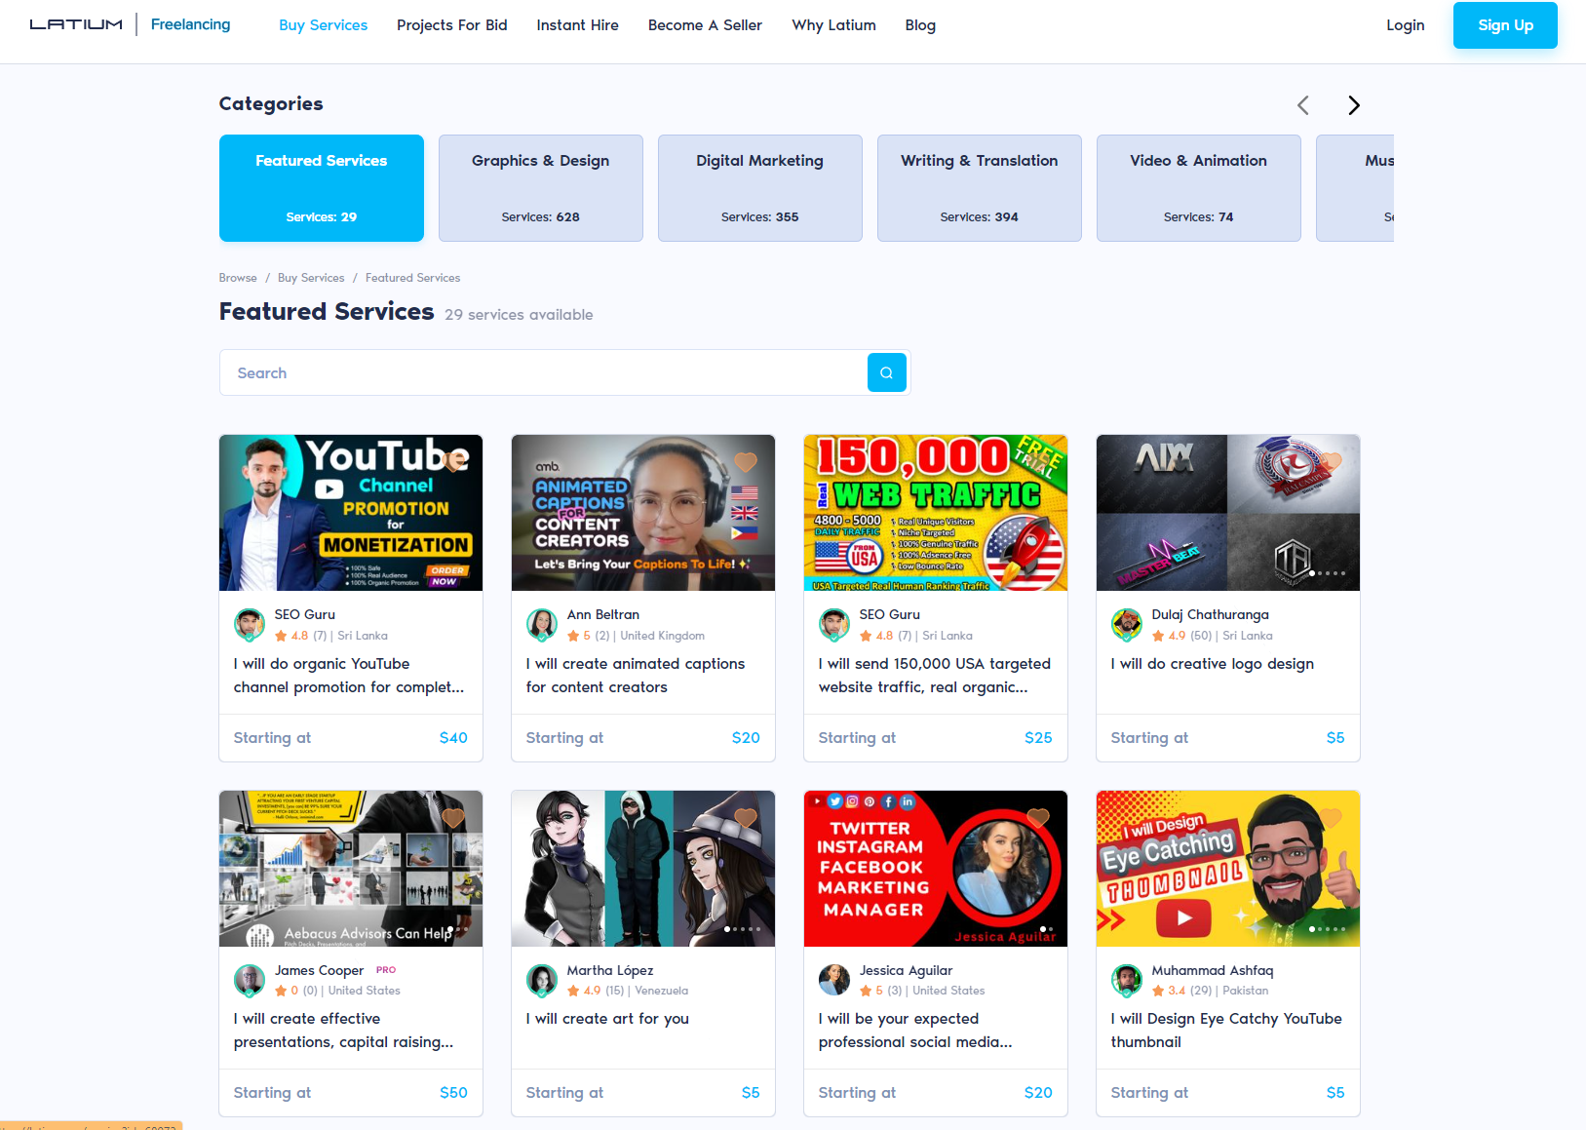The image size is (1586, 1130).
Task: Open Buy Services in top navigation
Action: [x=323, y=25]
